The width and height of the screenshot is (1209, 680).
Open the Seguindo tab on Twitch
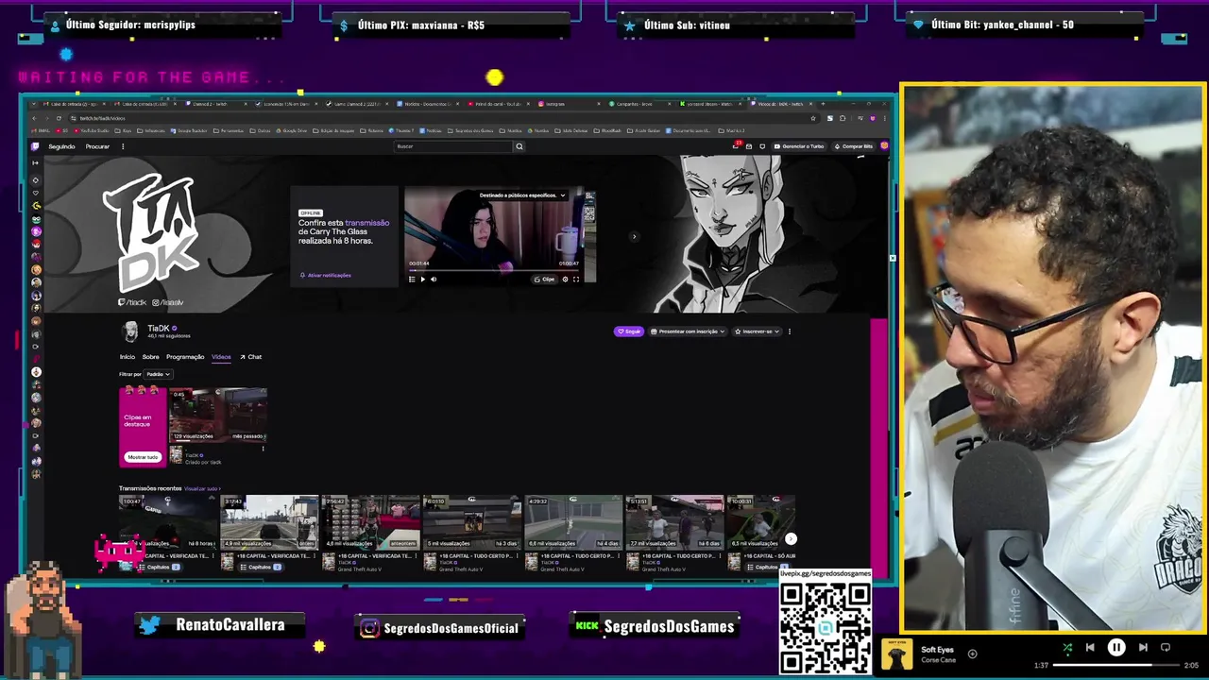click(x=61, y=146)
